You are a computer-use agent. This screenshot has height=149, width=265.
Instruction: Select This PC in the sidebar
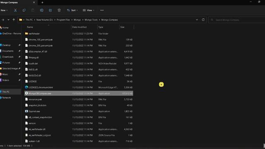click(10, 92)
